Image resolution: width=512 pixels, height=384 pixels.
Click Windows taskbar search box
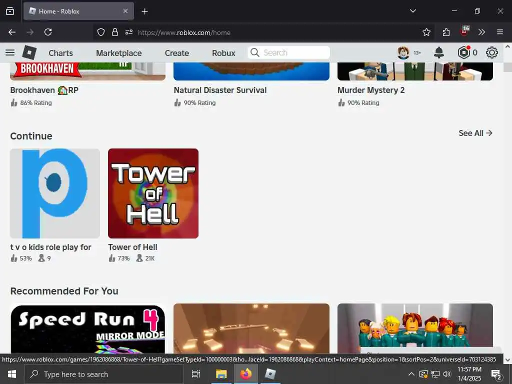click(x=104, y=374)
